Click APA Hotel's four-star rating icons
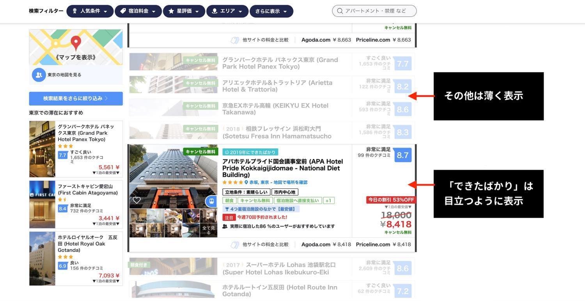The width and height of the screenshot is (585, 301). 233,182
